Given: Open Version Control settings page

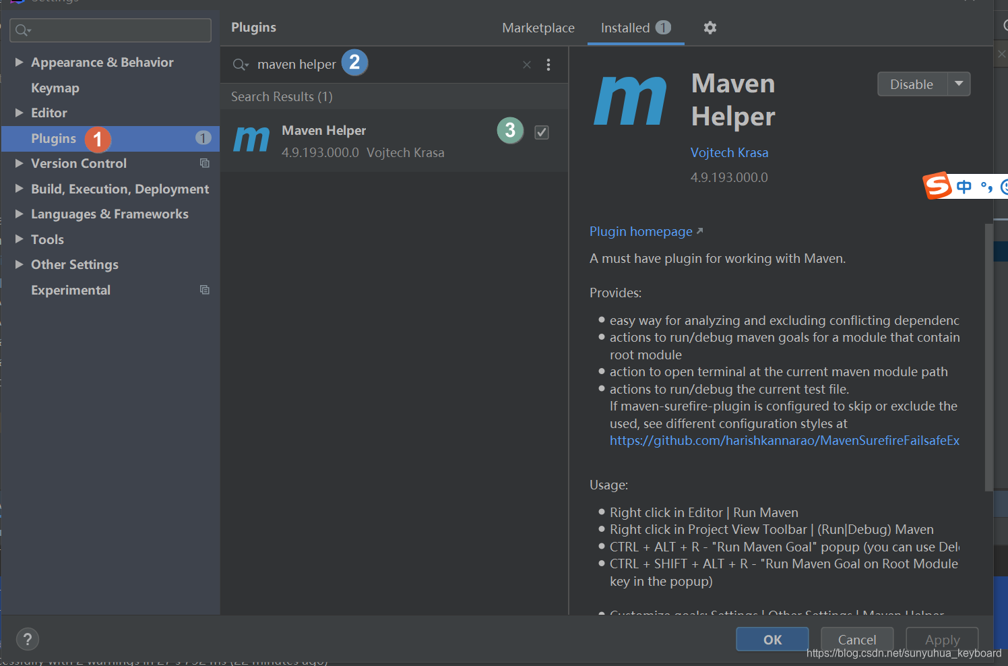Looking at the screenshot, I should click(79, 163).
